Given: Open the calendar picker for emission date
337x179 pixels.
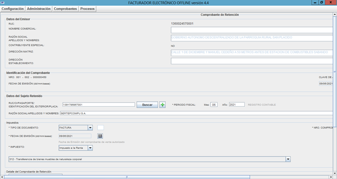Looking at the screenshot, I should 100,136.
